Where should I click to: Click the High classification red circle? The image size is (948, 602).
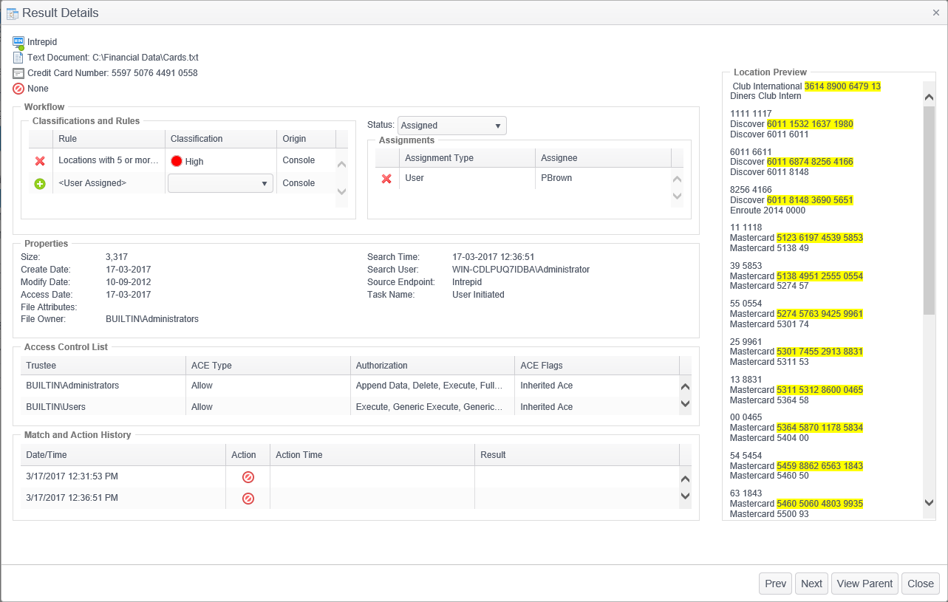point(177,161)
